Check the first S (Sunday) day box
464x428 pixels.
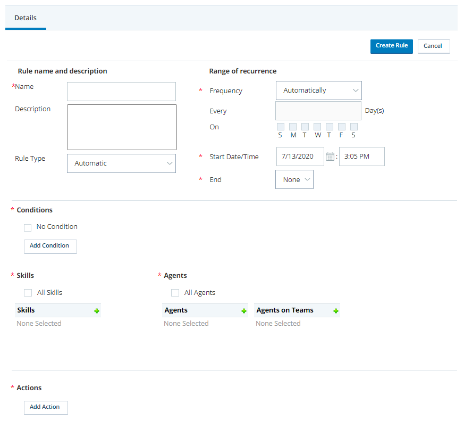(x=281, y=127)
